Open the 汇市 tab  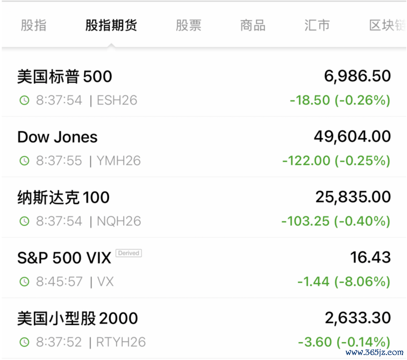click(317, 25)
